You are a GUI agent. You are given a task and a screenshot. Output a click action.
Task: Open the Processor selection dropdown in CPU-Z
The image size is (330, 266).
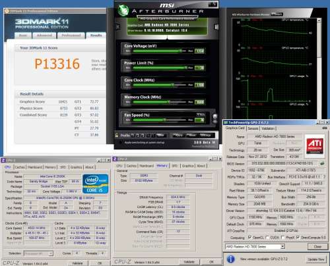[38, 253]
